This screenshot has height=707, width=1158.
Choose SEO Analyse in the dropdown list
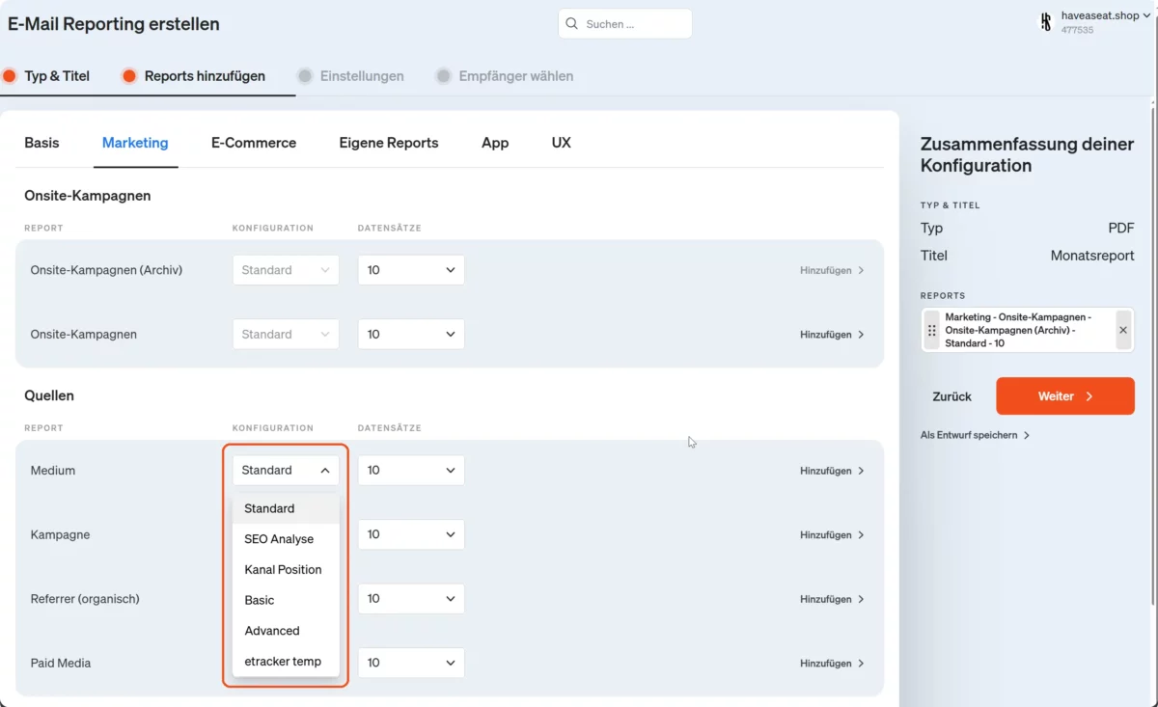286,539
